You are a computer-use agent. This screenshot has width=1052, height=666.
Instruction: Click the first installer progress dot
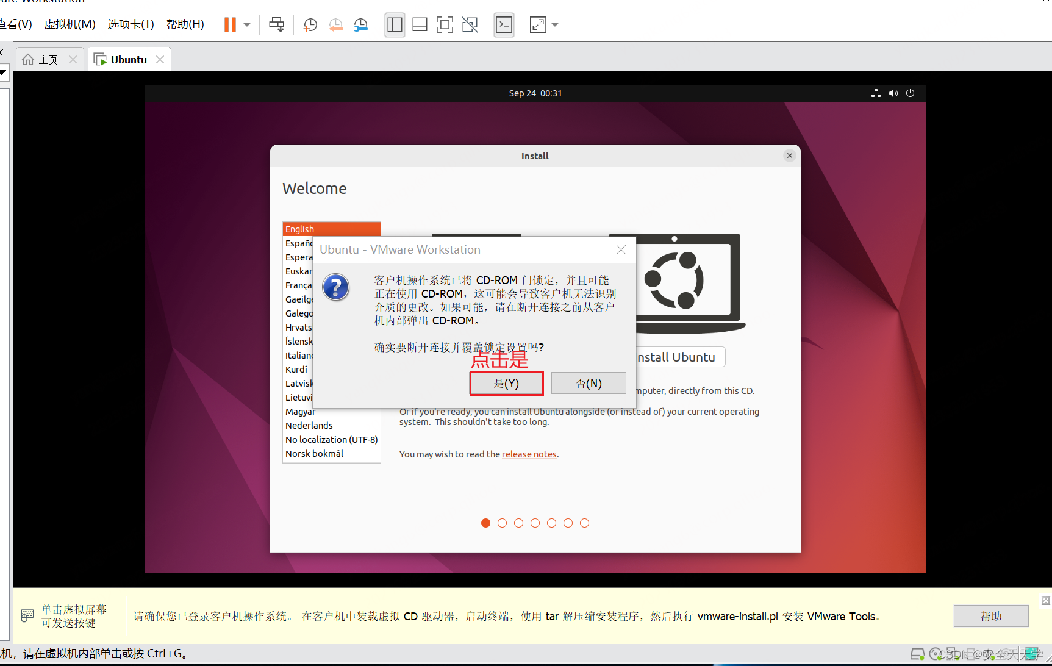coord(485,523)
